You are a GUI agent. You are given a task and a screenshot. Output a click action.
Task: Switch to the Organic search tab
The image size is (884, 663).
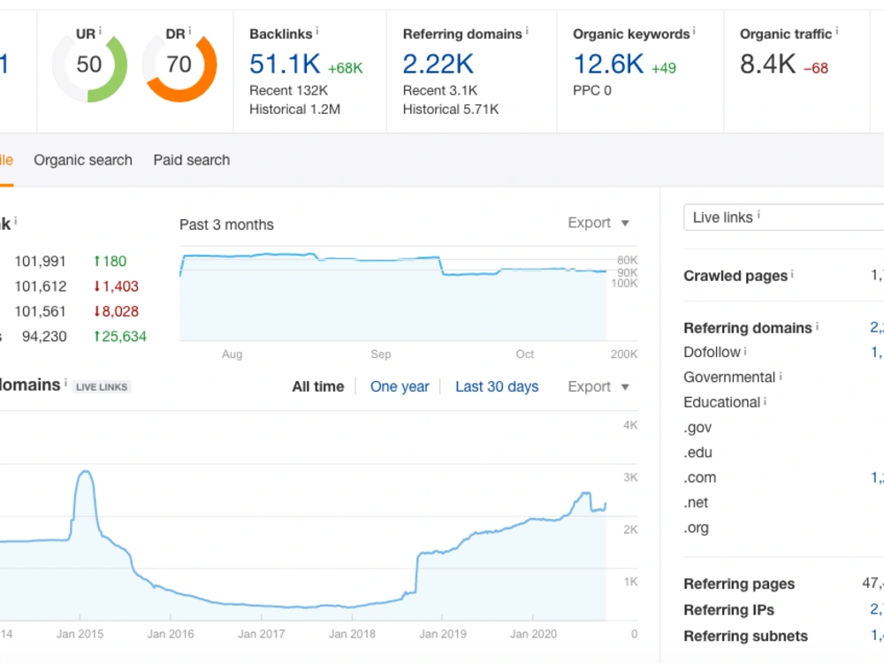point(83,160)
